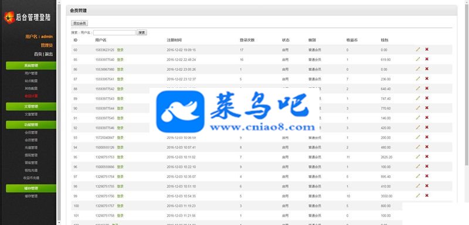Click the 功能管理 green section header

(x=31, y=125)
